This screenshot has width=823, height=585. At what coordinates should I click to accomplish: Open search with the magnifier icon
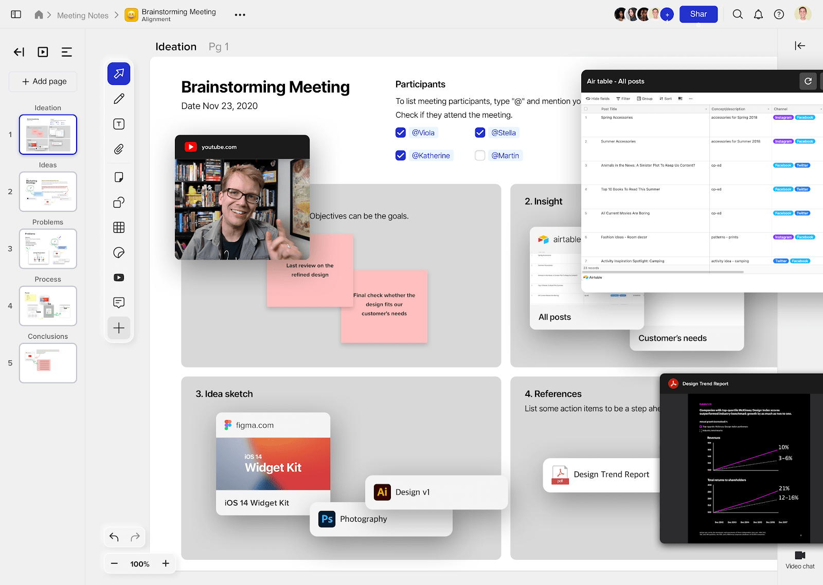pyautogui.click(x=738, y=14)
